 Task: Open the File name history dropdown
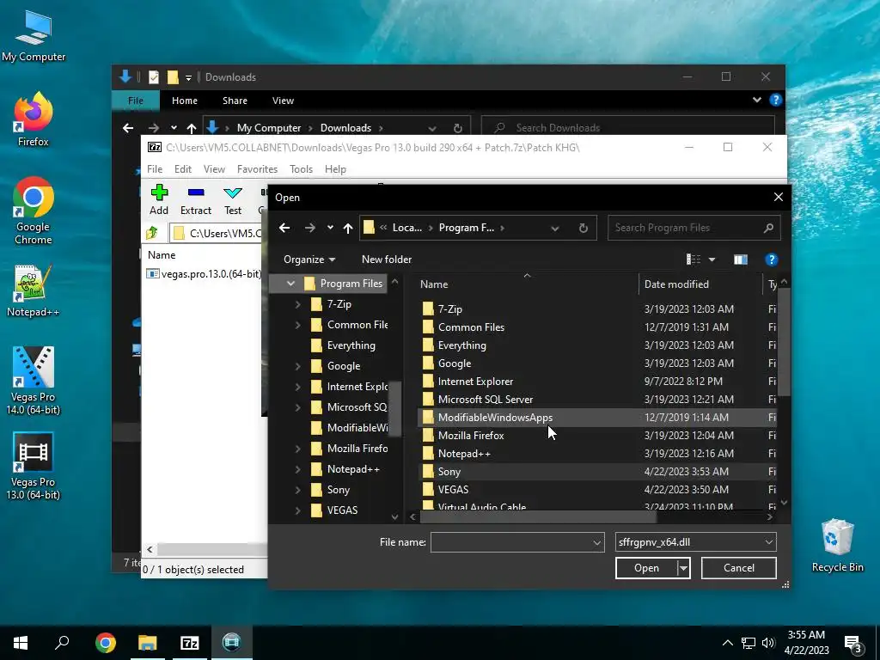point(596,543)
